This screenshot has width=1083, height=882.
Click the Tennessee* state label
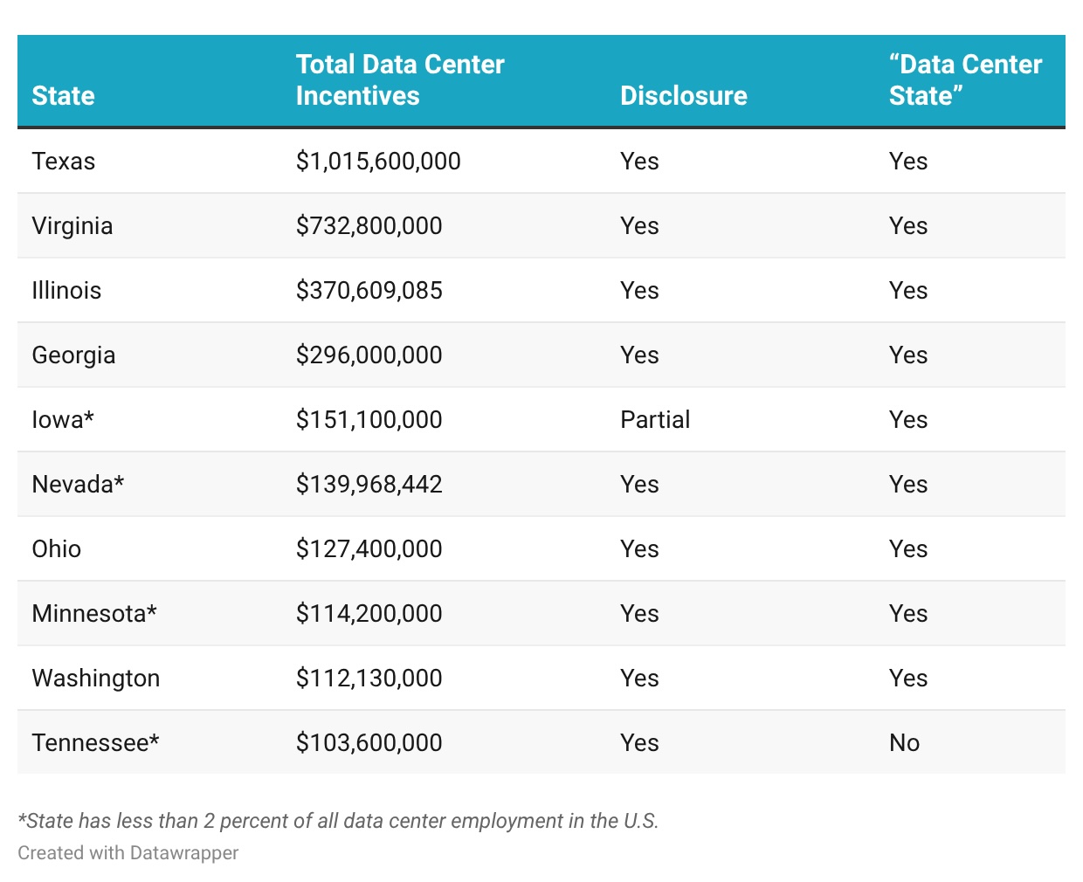pyautogui.click(x=95, y=742)
